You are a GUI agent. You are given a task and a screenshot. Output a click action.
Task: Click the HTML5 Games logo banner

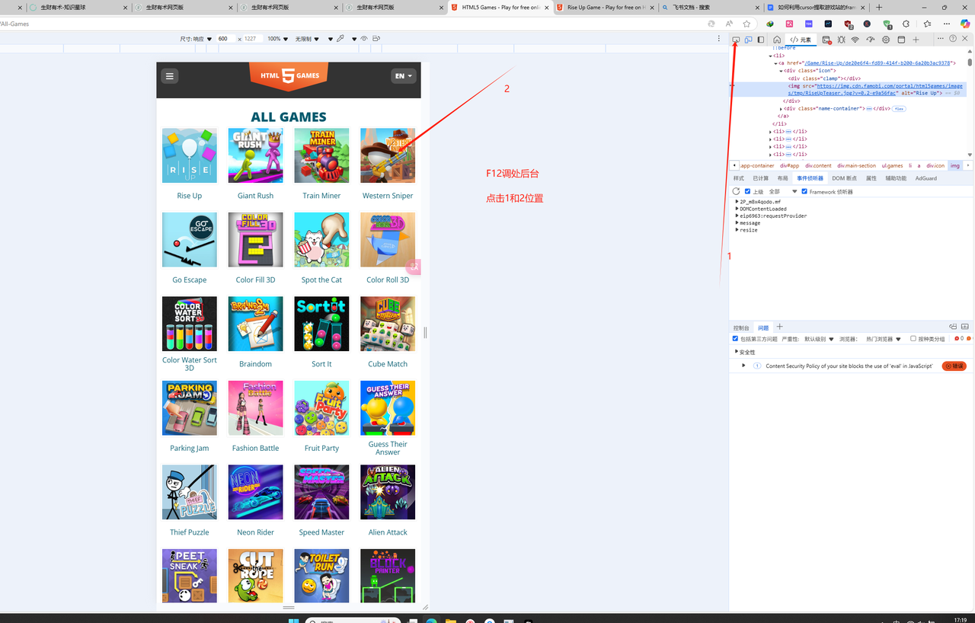pos(289,76)
